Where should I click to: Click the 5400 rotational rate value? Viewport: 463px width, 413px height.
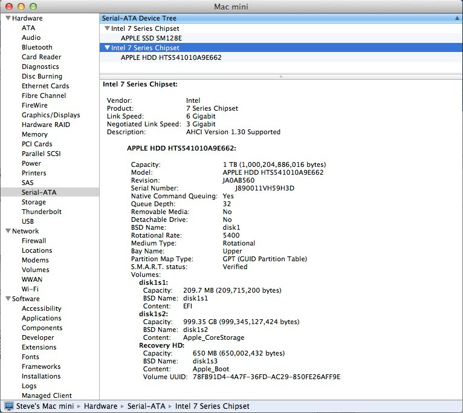pos(231,235)
